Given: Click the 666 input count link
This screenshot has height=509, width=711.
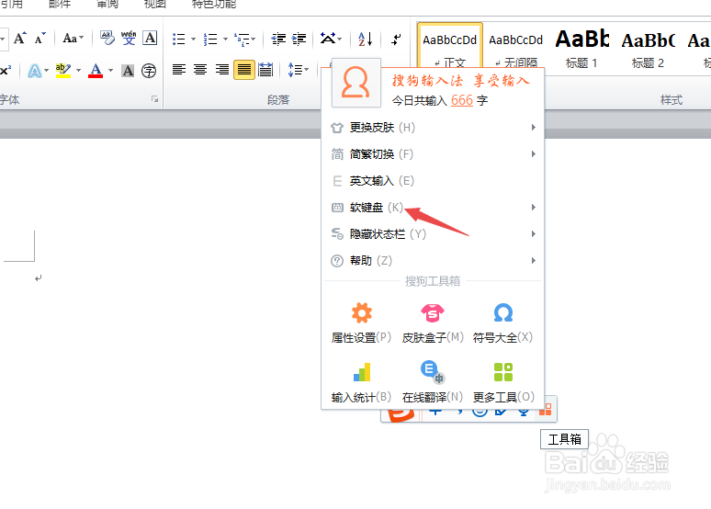Looking at the screenshot, I should [462, 100].
